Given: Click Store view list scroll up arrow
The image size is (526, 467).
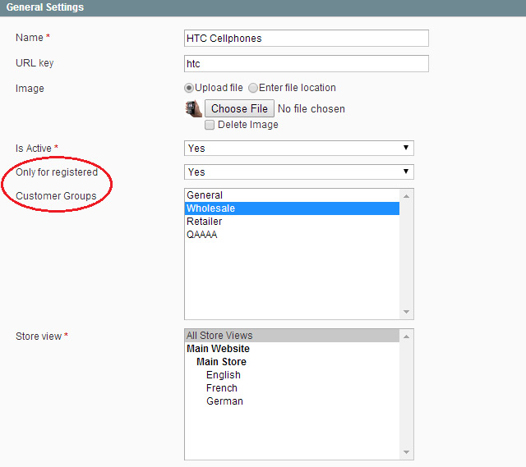Looking at the screenshot, I should [406, 337].
